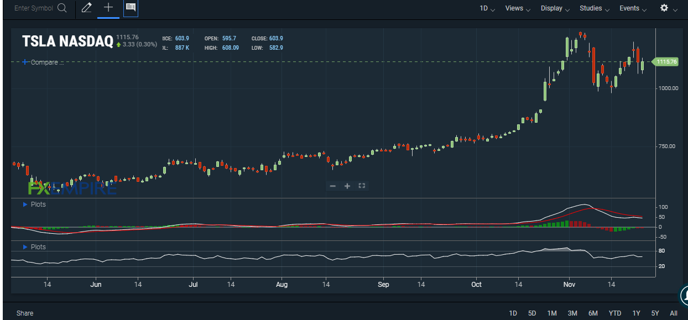Select the 5D range
Screen dimensions: 688x320
click(x=532, y=313)
